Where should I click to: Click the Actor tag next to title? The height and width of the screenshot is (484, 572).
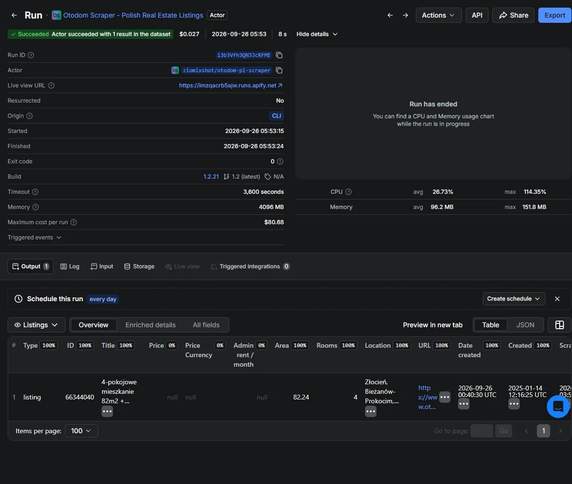(217, 15)
